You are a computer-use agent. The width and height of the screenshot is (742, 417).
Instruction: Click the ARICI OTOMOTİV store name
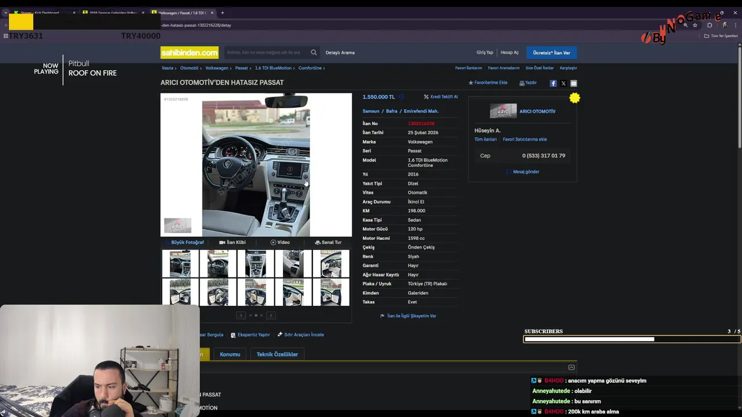tap(537, 111)
